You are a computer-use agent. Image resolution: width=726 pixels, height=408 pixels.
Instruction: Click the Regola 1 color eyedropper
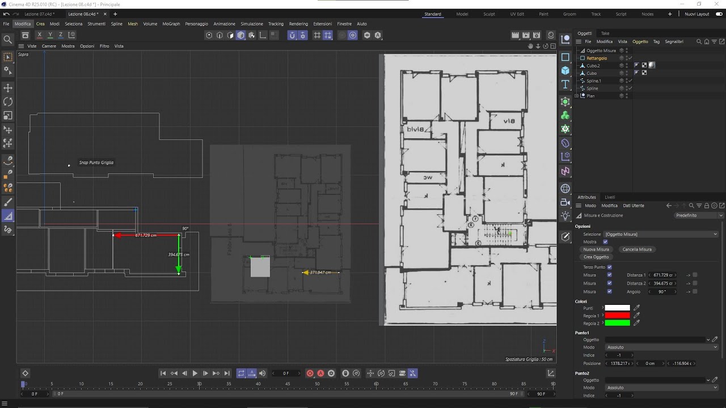click(x=636, y=315)
